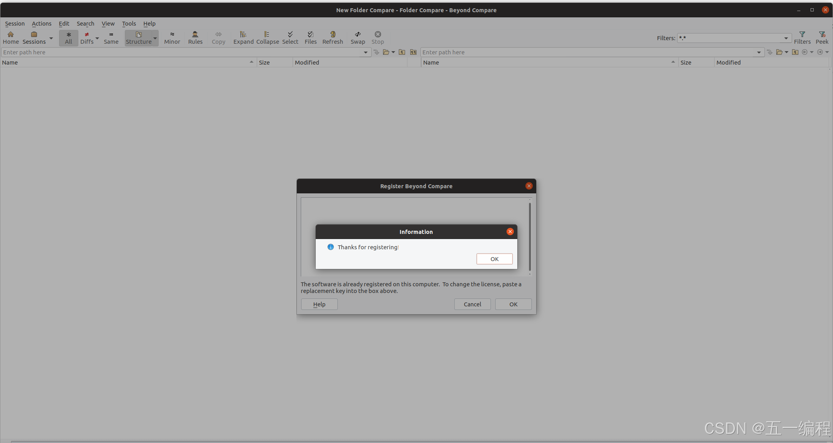This screenshot has width=833, height=443.
Task: Click the right pane forward arrow icon
Action: tap(820, 52)
